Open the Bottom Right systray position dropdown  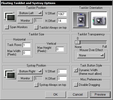[30, 71]
